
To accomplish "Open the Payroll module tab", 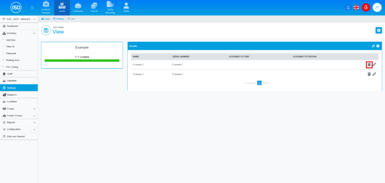I will coord(94,8).
